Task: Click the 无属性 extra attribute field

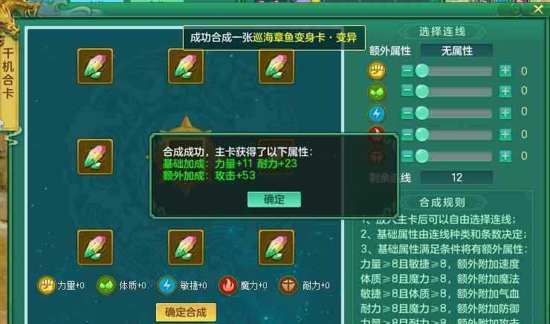Action: (x=456, y=51)
